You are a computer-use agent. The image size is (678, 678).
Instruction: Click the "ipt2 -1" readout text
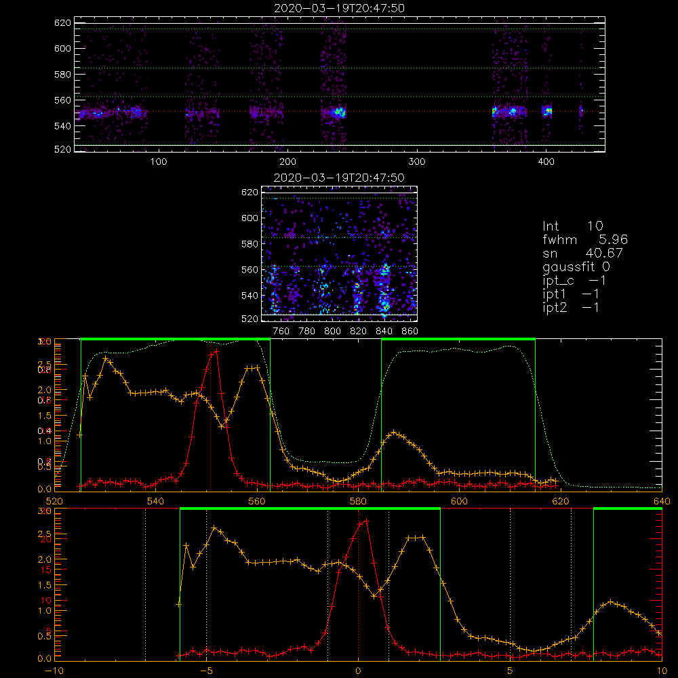[x=571, y=307]
